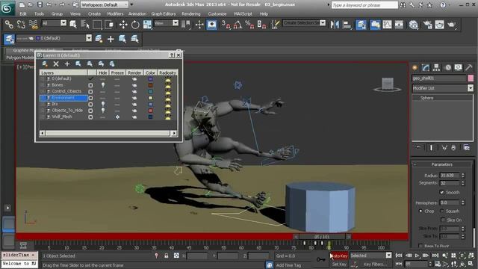The width and height of the screenshot is (478, 269).
Task: Create new layer in Layer dialog
Action: click(x=45, y=64)
